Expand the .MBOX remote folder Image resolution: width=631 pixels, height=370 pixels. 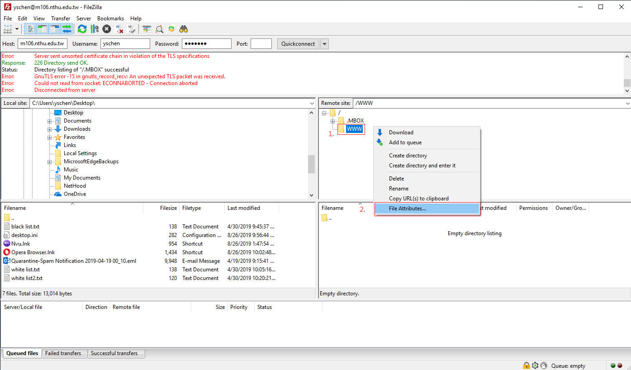coord(333,121)
